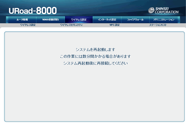
Task: Click the URoad-8000 title logo
Action: pos(33,11)
